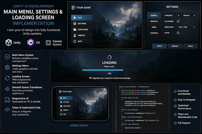This screenshot has height=134, width=202.
Task: Toggle the VSYNC checkbox
Action: click(x=178, y=33)
